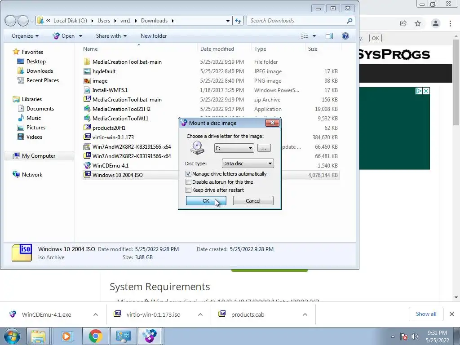Open the WinCDEmu-4.1.exe download options chevron
Viewport: 460px width, 345px height.
pos(95,314)
